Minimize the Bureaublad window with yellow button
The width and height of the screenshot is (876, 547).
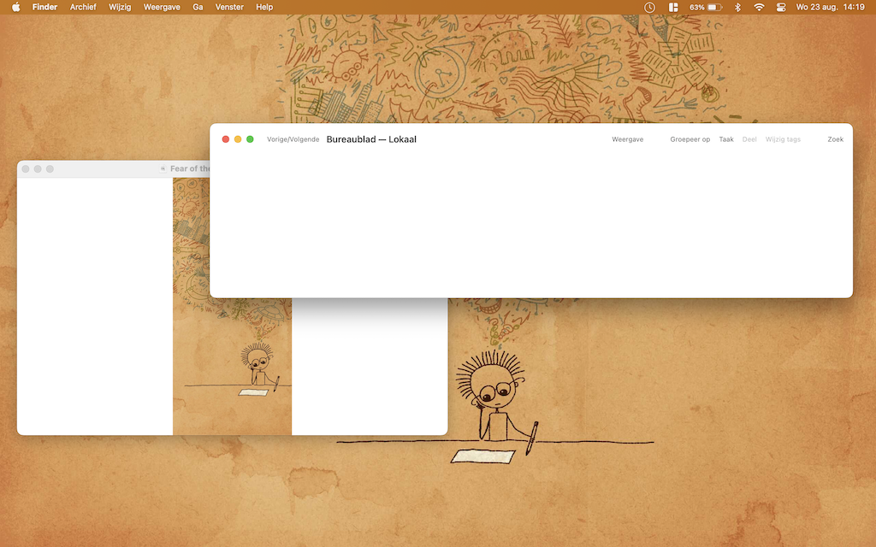(238, 139)
